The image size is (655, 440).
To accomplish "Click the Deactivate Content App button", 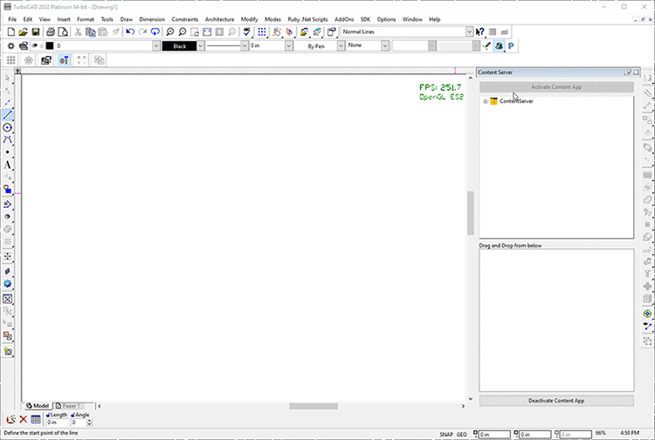I will (556, 401).
